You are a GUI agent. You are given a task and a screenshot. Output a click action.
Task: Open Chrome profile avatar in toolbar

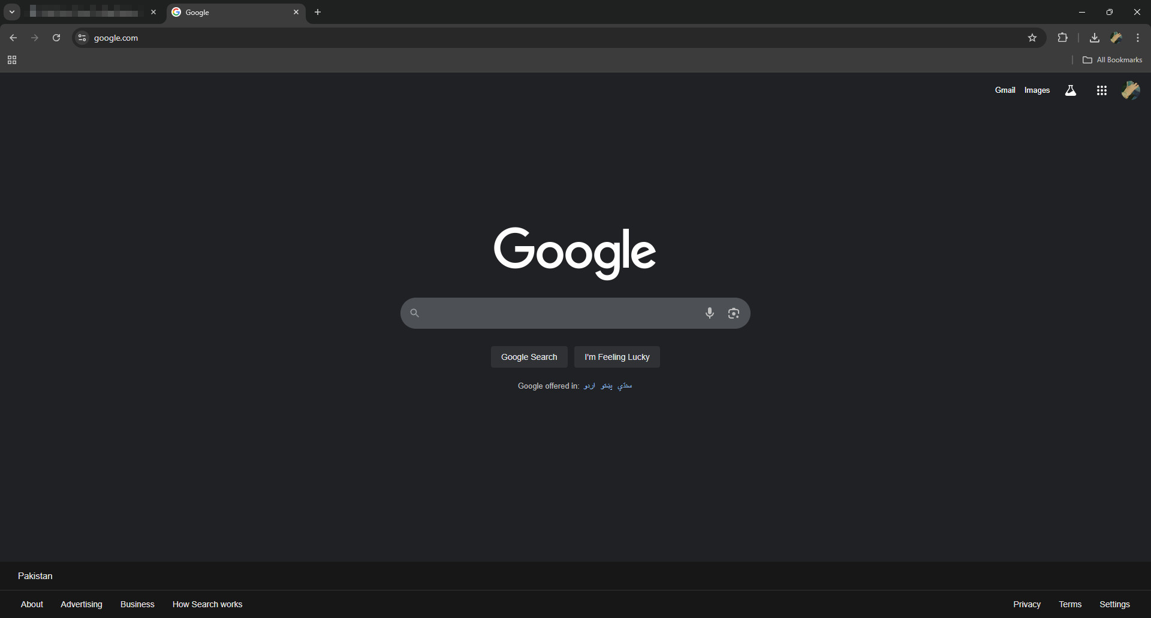click(x=1116, y=38)
